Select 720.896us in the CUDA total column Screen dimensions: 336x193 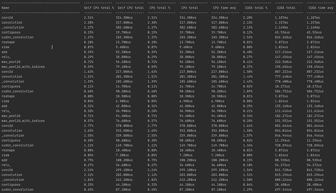click(x=283, y=145)
